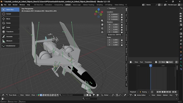Image resolution: width=183 pixels, height=103 pixels.
Task: Open the Global transform orientation dropdown
Action: (106, 95)
